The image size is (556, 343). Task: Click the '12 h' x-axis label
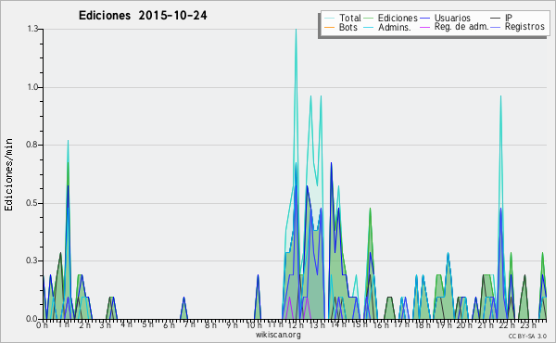(x=296, y=324)
